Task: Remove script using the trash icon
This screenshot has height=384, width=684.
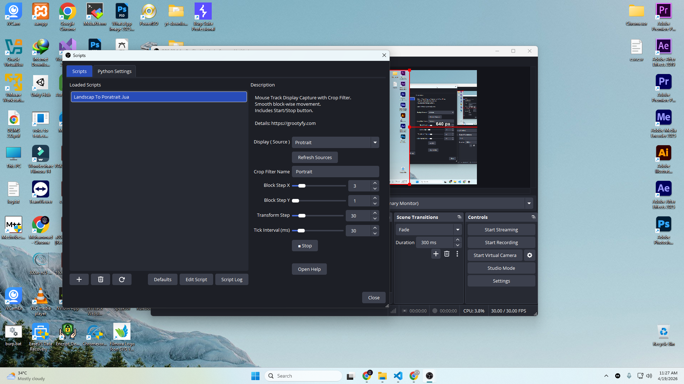Action: pyautogui.click(x=101, y=279)
